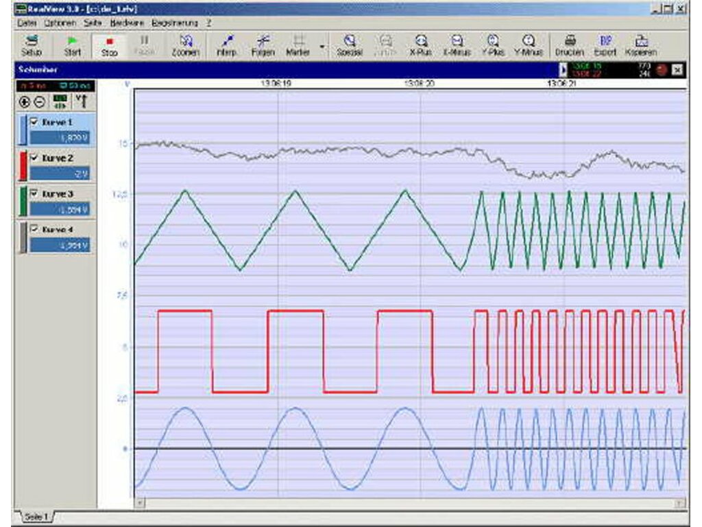Uncheck the Kurve 1 checkbox
Screen dimensions: 702x527
point(34,122)
